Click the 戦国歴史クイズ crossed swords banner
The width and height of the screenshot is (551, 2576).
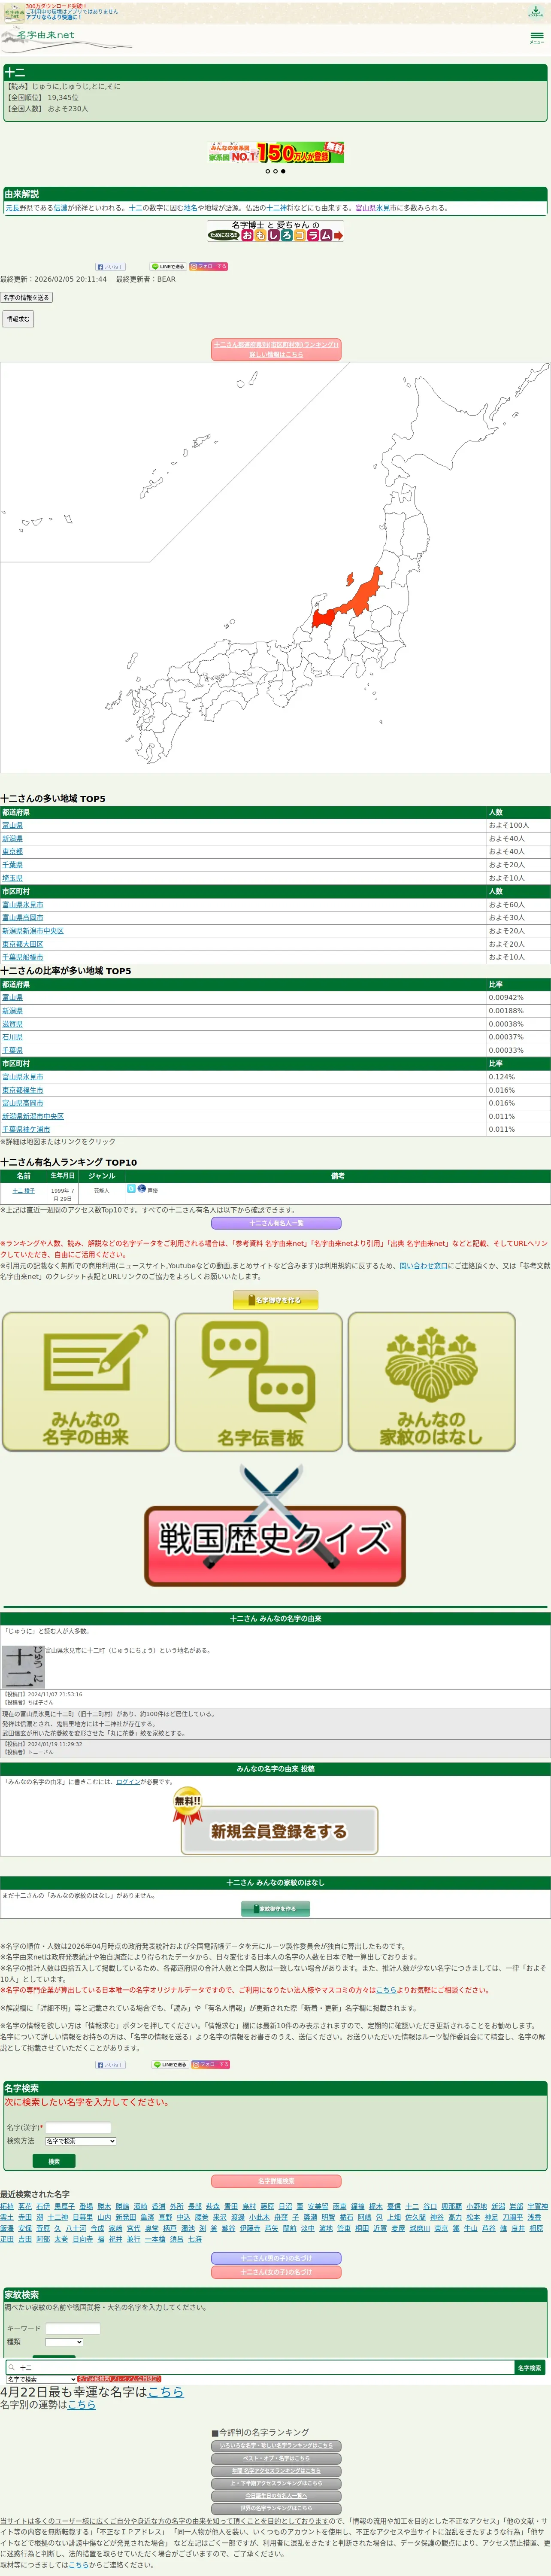[275, 1526]
